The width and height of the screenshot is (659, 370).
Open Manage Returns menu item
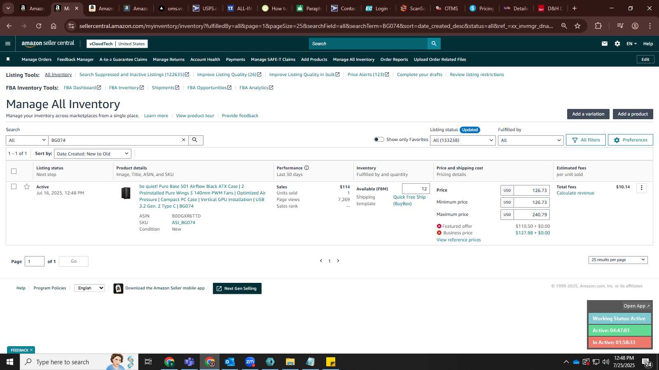point(169,59)
